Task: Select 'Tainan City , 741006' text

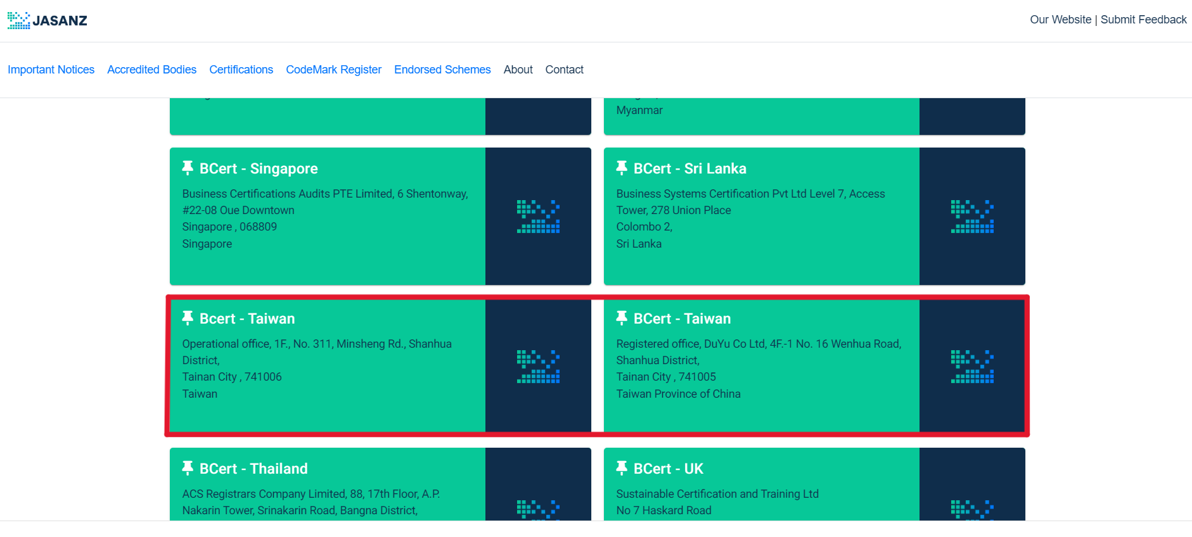Action: (x=232, y=377)
